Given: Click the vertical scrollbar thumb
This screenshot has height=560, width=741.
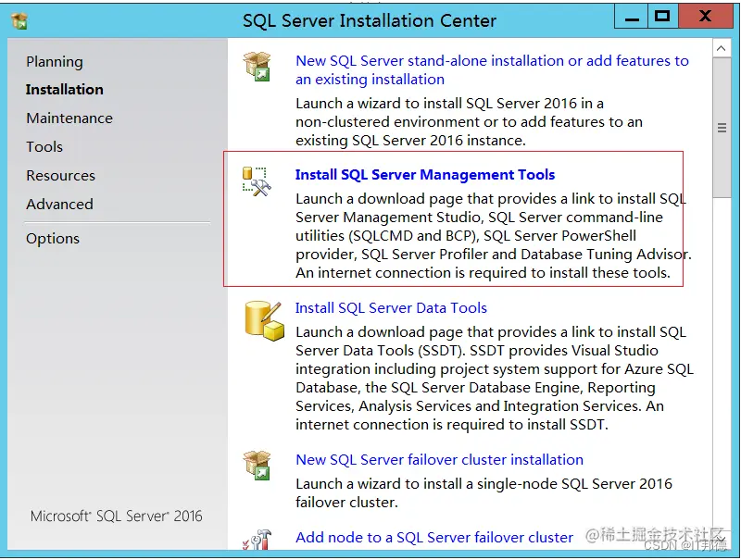Looking at the screenshot, I should (722, 128).
